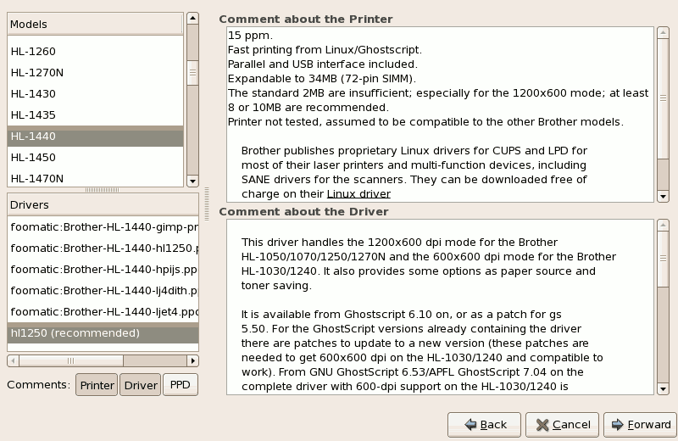Click the Models list scrollbar thumb

coord(193,73)
